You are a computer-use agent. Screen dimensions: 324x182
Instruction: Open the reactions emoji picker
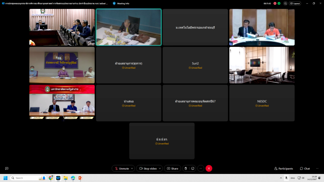click(193, 168)
